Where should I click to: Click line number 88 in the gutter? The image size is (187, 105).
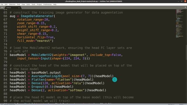pos(5,94)
